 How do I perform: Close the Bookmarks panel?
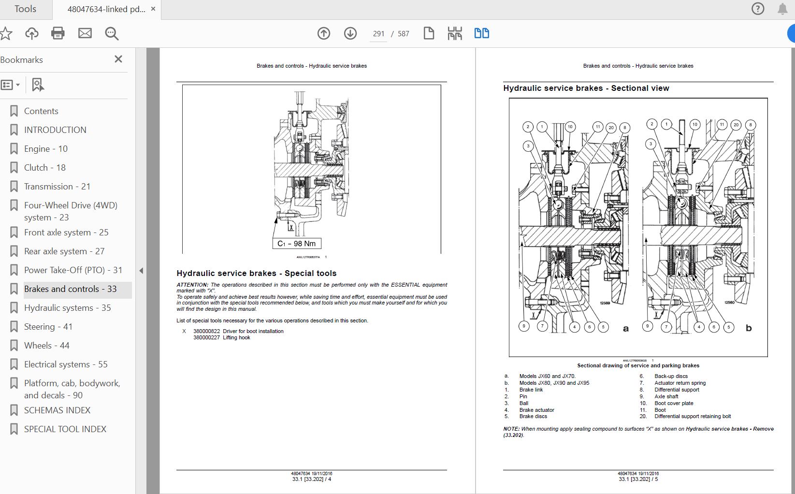pos(118,59)
